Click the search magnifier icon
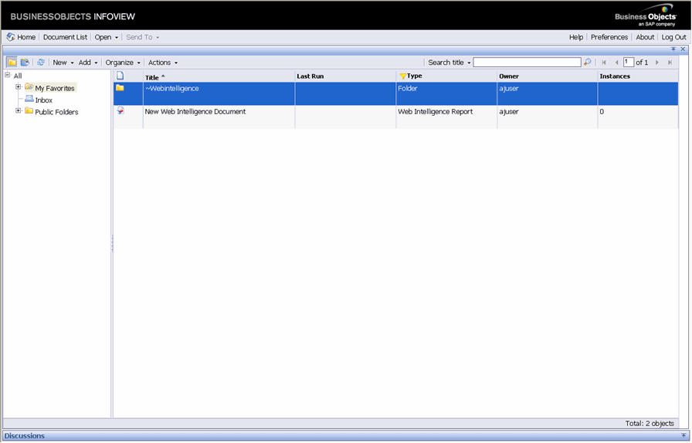The width and height of the screenshot is (692, 443). tap(588, 63)
